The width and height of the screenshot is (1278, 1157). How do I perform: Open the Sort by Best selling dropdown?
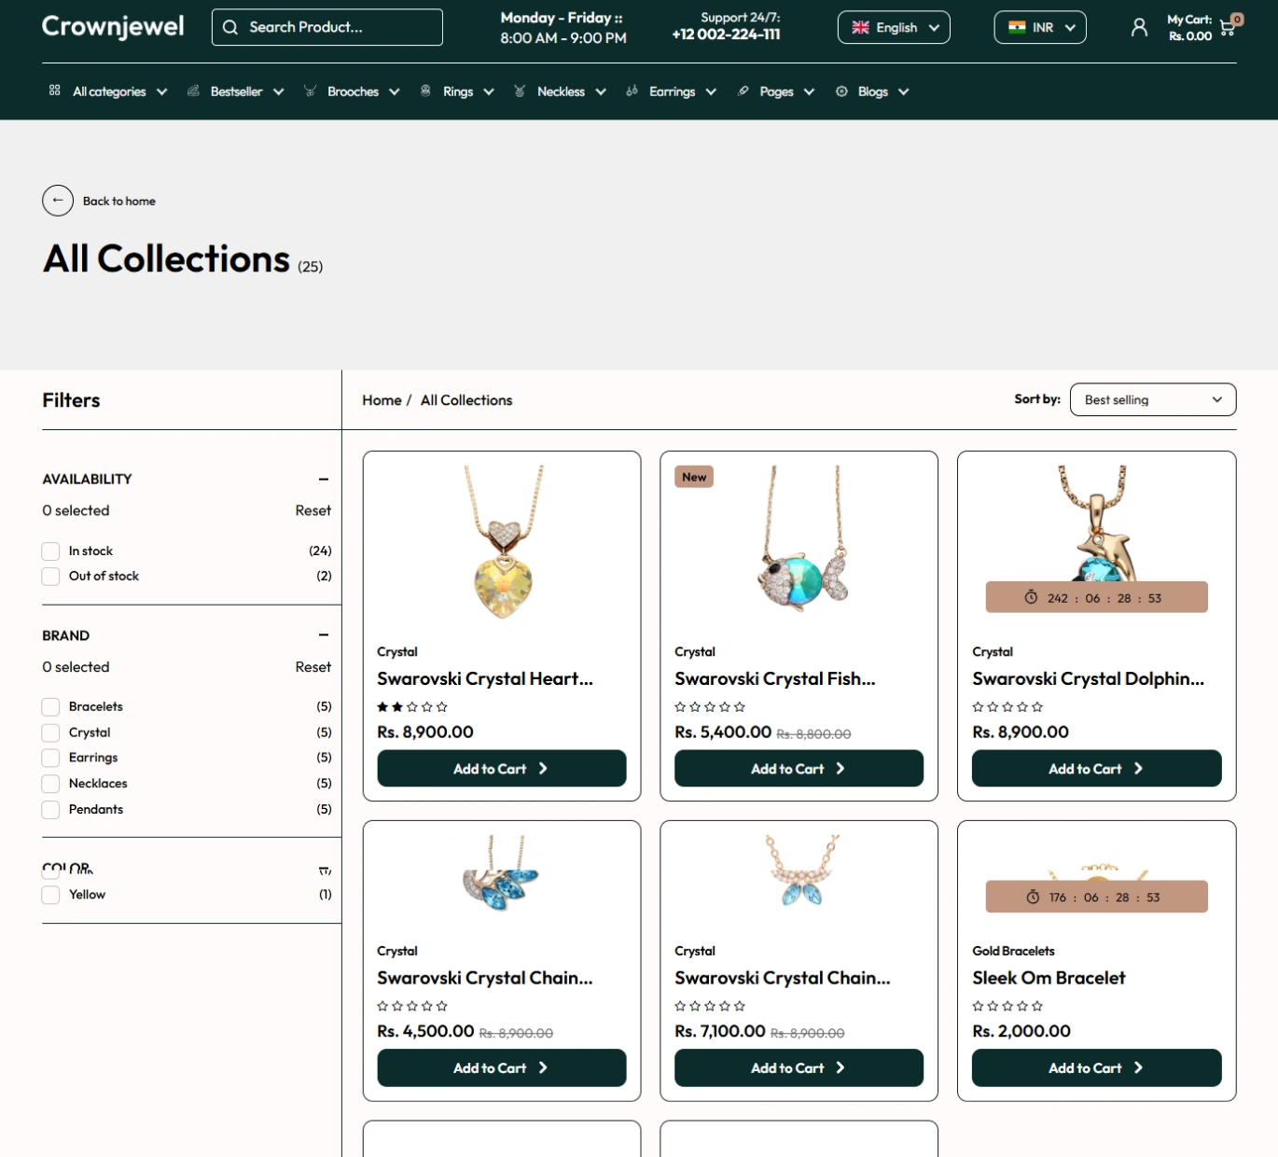[x=1153, y=399]
